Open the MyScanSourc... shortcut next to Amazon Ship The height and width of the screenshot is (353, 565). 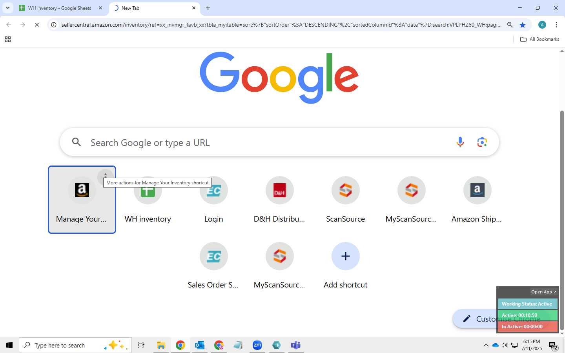pyautogui.click(x=411, y=200)
